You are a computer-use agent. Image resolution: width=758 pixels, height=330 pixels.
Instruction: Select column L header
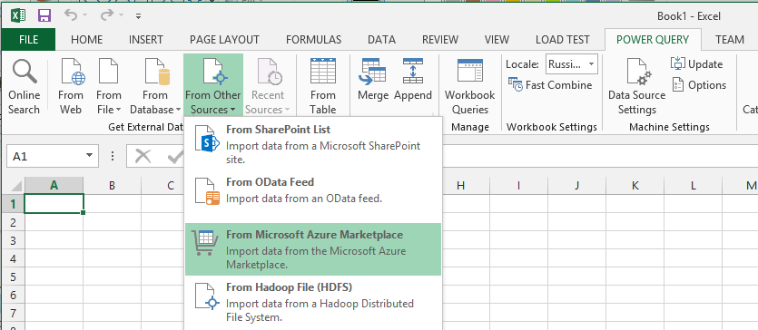pos(693,186)
